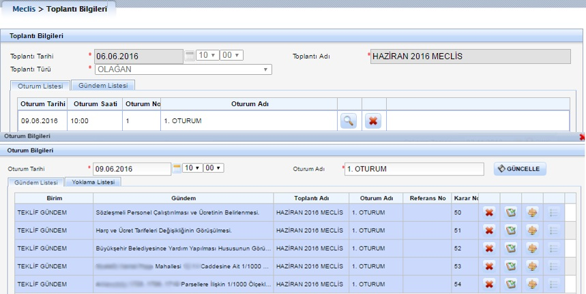The image size is (586, 294).
Task: Close the Oturum Bilgileri dialog
Action: click(583, 137)
